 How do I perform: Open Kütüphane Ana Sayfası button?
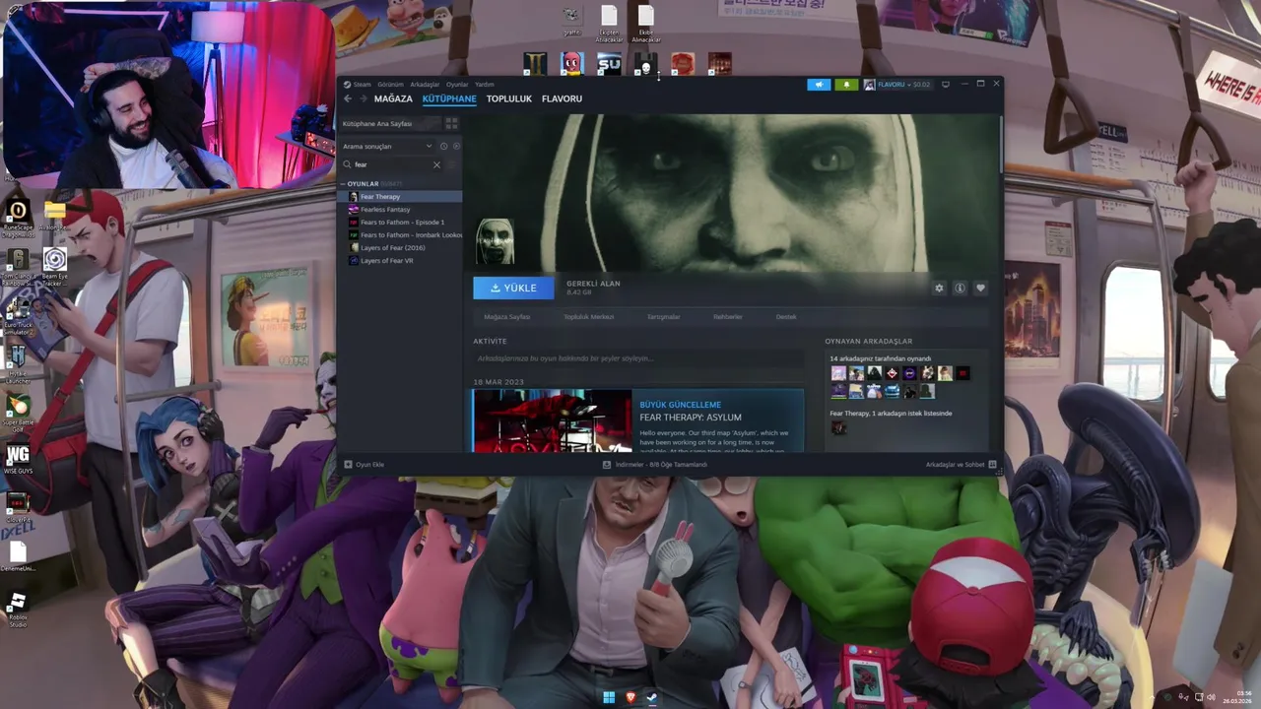click(389, 123)
